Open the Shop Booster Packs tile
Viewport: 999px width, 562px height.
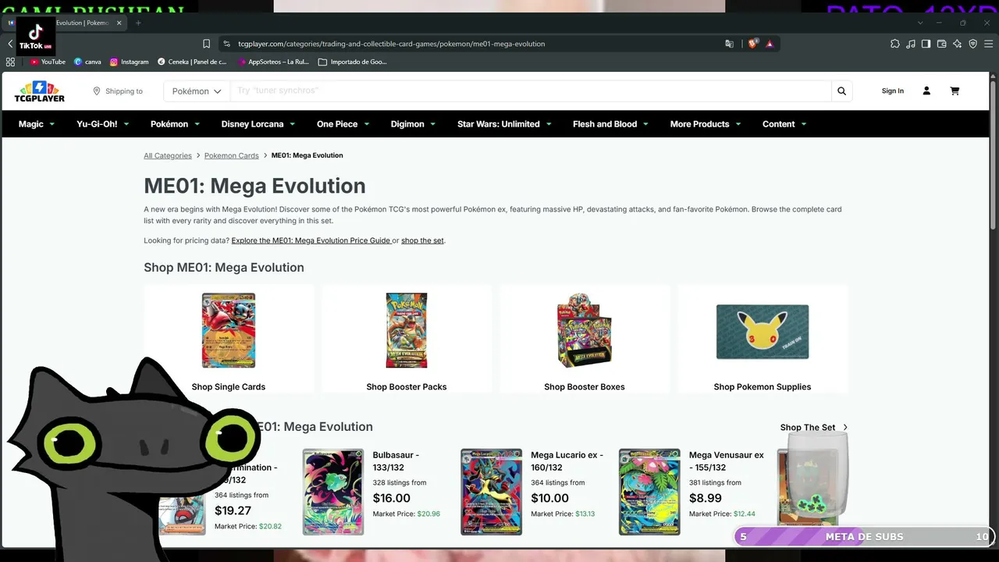click(x=407, y=339)
